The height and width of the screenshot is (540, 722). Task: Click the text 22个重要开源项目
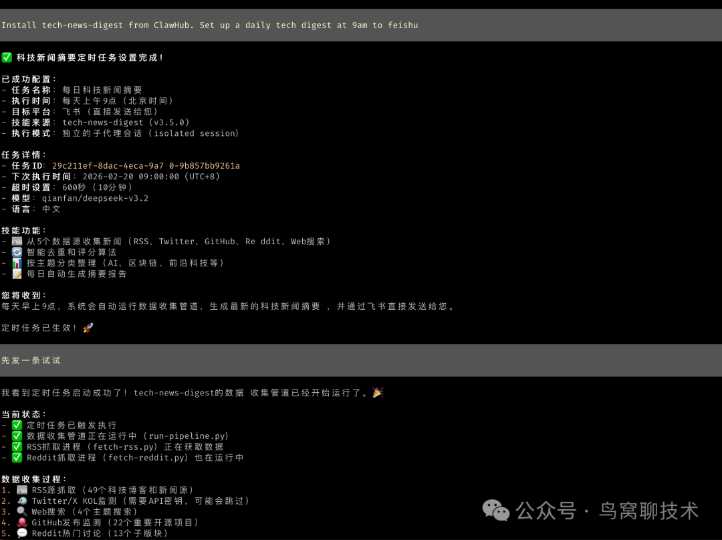[153, 523]
